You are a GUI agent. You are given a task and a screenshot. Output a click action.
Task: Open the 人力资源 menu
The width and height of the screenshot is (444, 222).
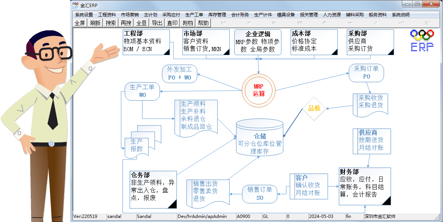tap(332, 15)
